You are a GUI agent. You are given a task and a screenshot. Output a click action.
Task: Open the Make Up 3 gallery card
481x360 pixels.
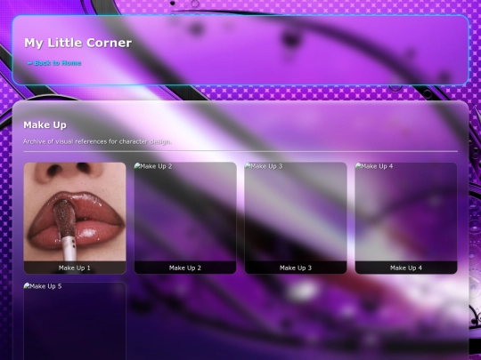(296, 218)
